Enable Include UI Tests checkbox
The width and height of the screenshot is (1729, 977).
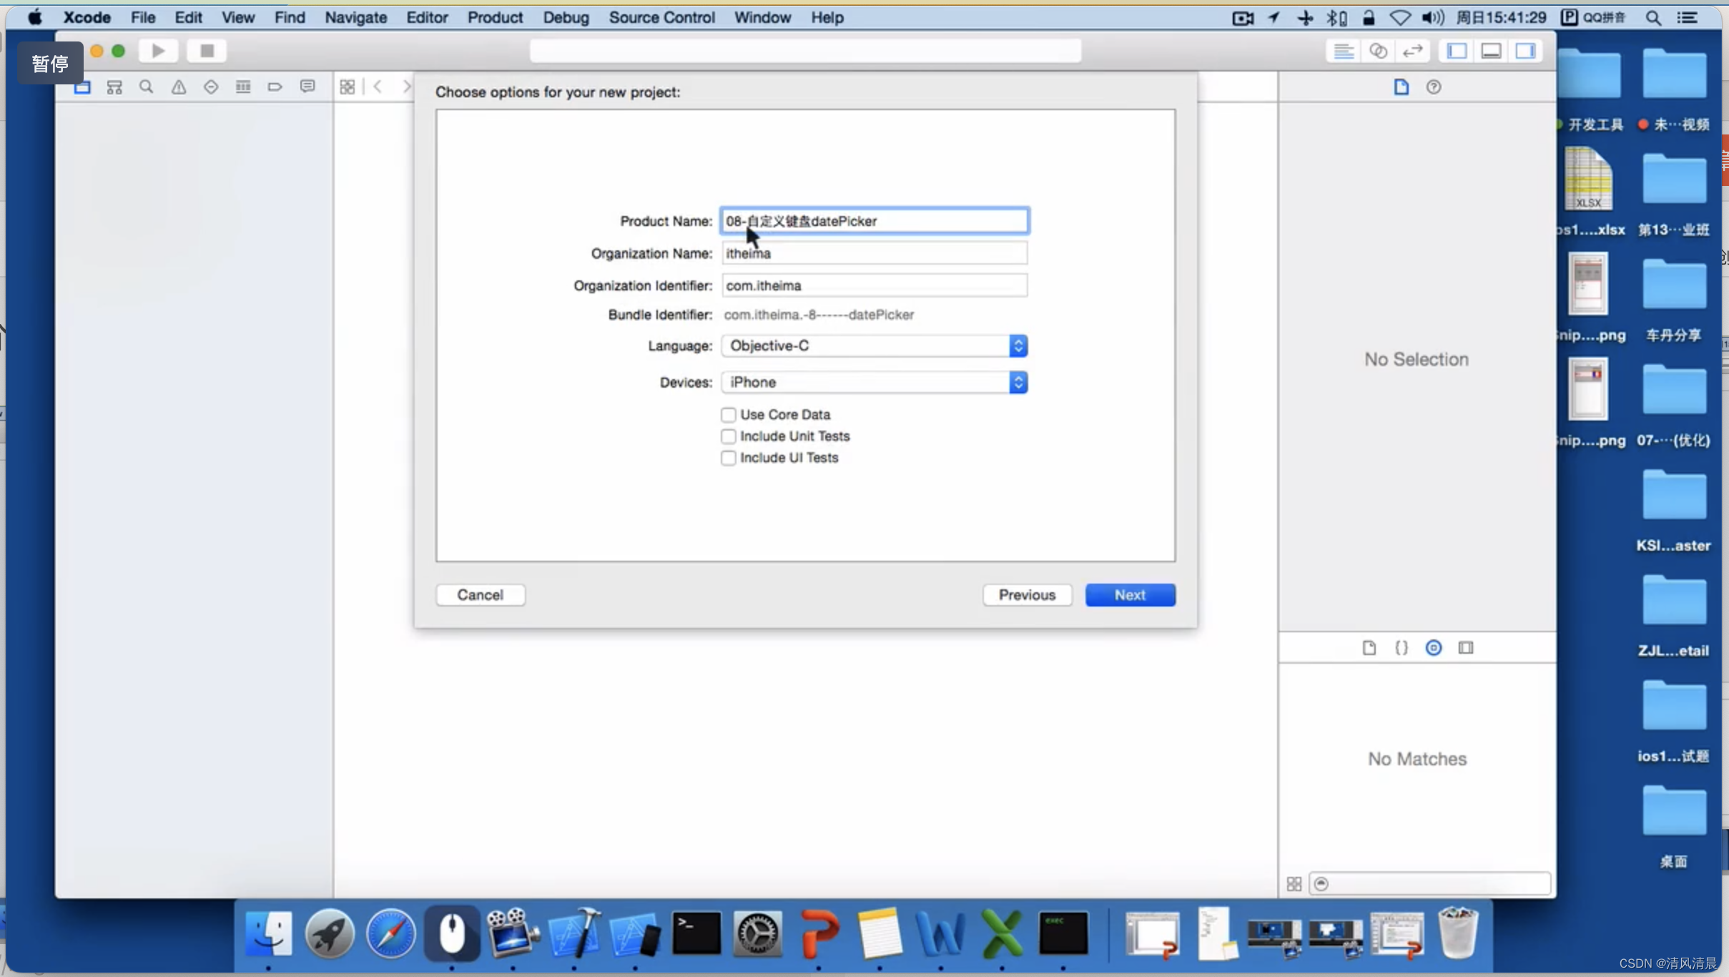tap(728, 458)
